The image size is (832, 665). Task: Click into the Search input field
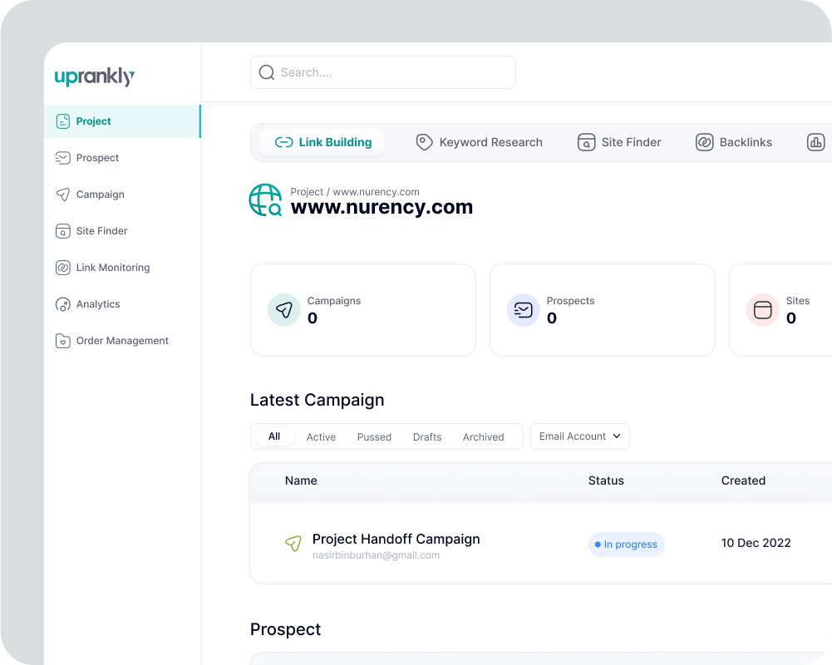391,72
